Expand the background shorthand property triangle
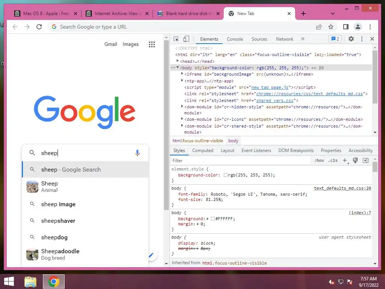 (x=208, y=219)
